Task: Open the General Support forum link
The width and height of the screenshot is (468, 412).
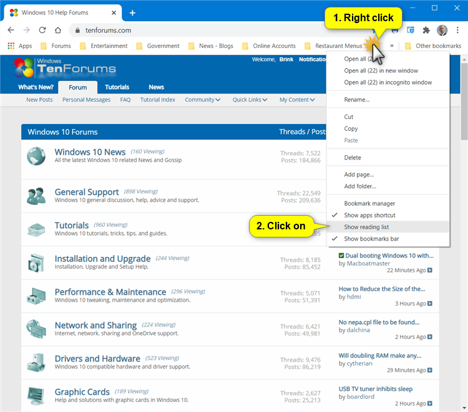Action: 87,192
